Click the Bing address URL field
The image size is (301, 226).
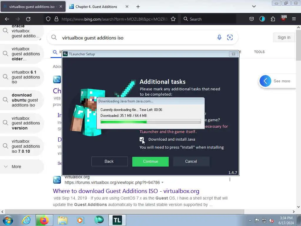115,19
